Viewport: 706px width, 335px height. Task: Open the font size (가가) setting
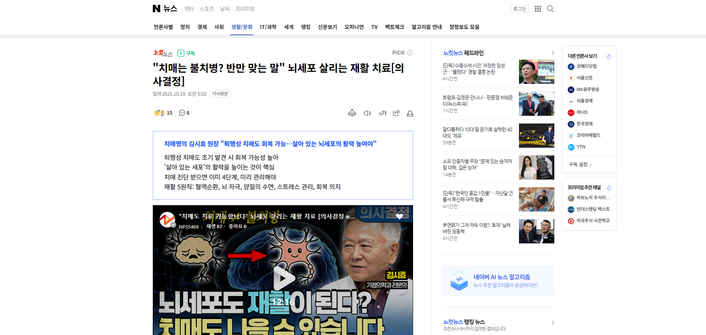tap(382, 113)
